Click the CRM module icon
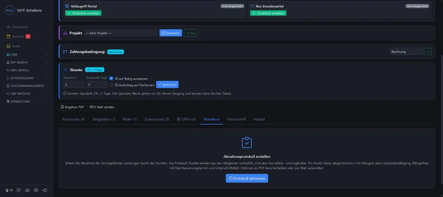The width and height of the screenshot is (443, 197). pyautogui.click(x=8, y=55)
